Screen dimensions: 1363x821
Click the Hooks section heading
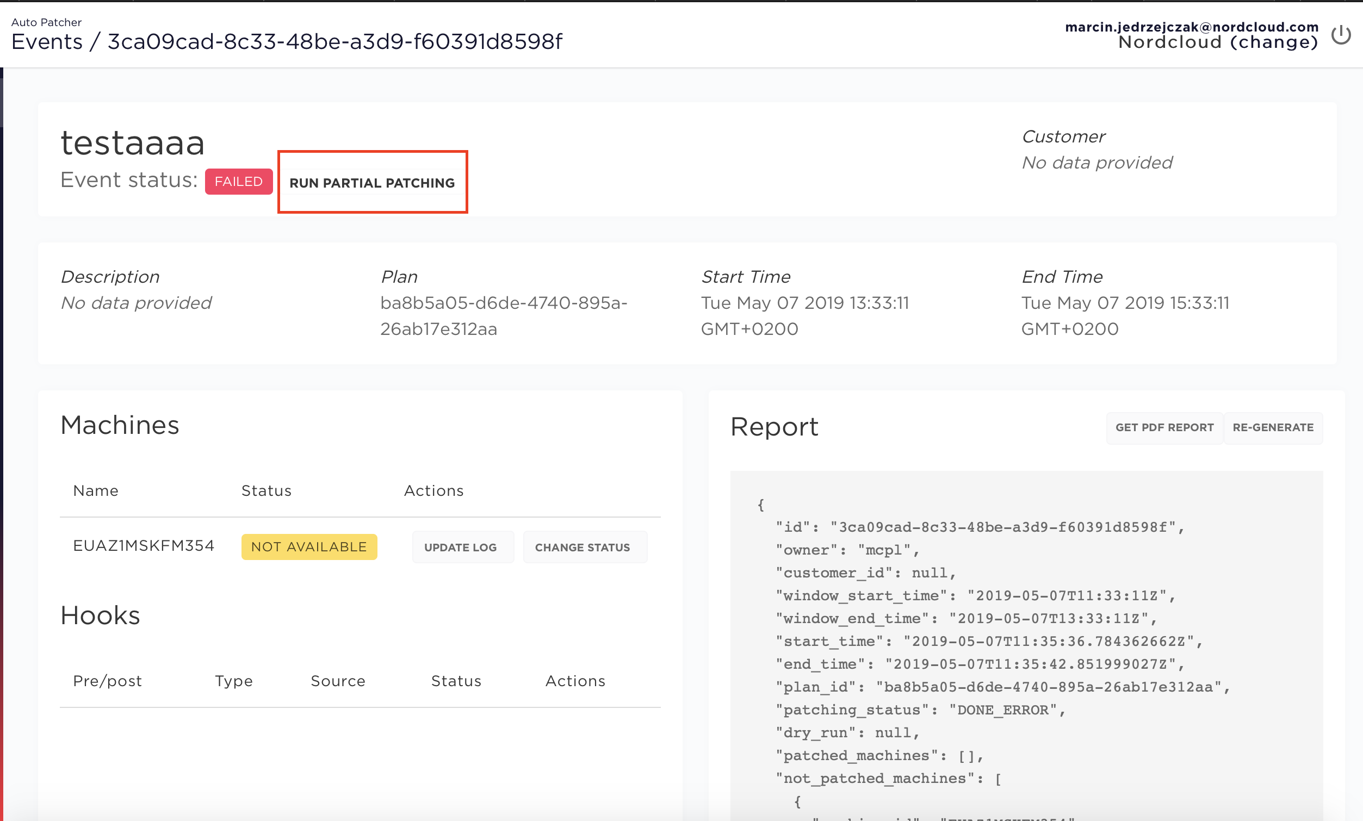click(100, 615)
